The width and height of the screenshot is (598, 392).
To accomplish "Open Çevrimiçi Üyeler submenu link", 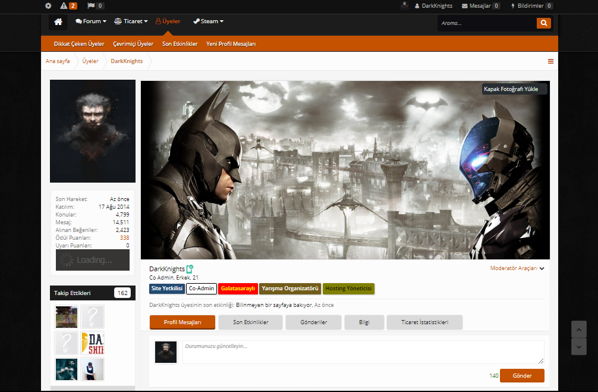I will [x=133, y=44].
